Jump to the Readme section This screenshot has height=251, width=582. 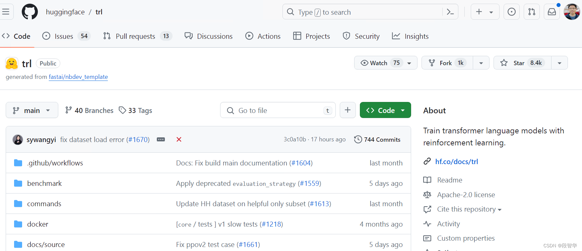450,180
